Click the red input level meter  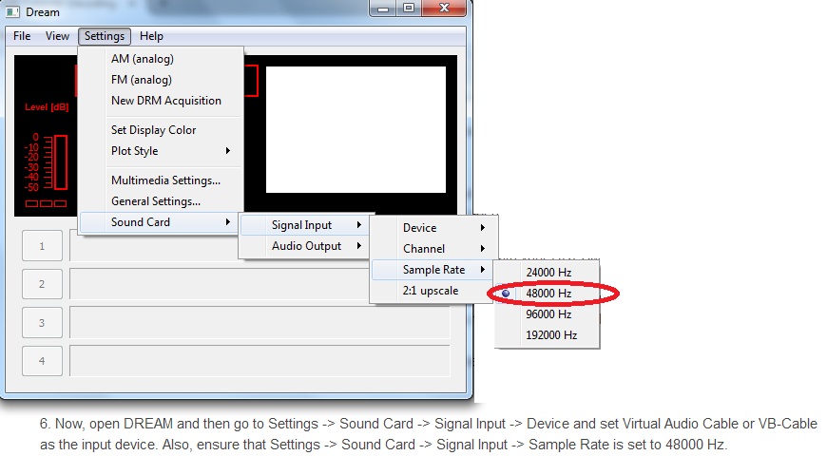coord(60,162)
